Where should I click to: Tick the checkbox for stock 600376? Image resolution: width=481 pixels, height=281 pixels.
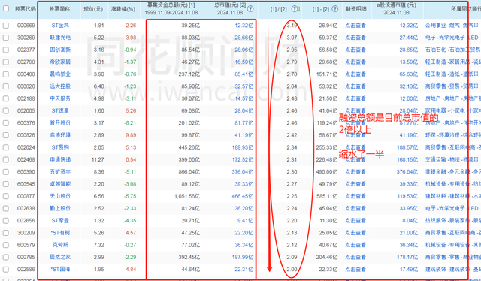pos(6,123)
